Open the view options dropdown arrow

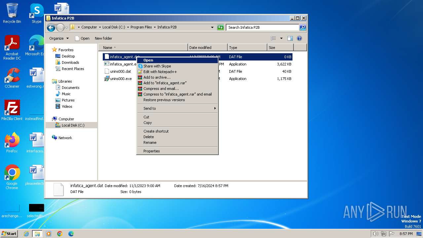[x=281, y=38]
